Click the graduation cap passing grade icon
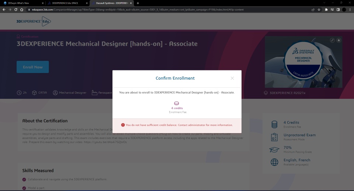 274,150
